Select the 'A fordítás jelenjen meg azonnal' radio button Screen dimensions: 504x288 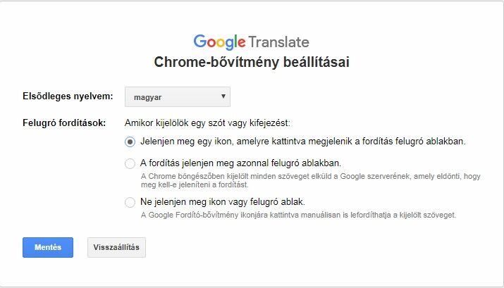pyautogui.click(x=130, y=163)
